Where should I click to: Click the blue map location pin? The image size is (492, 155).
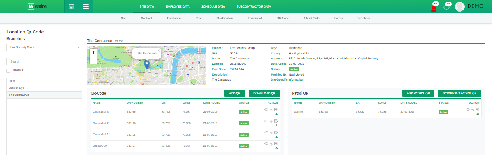146,65
